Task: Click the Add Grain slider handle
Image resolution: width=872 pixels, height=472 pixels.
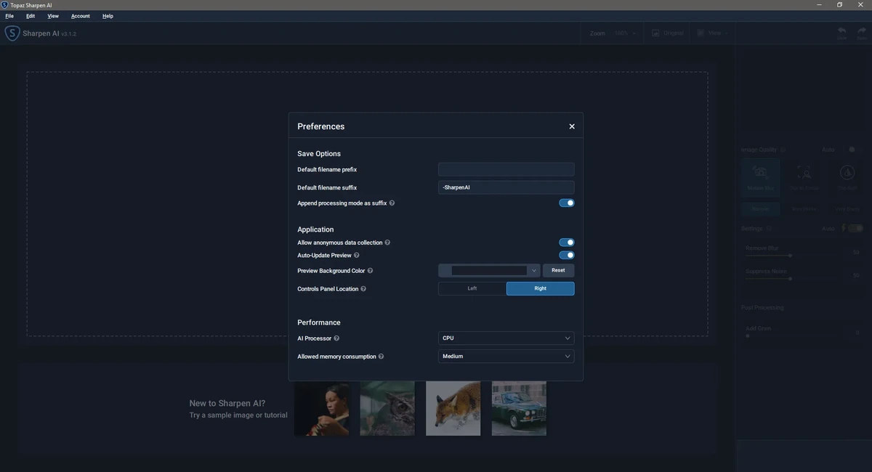Action: coord(748,335)
